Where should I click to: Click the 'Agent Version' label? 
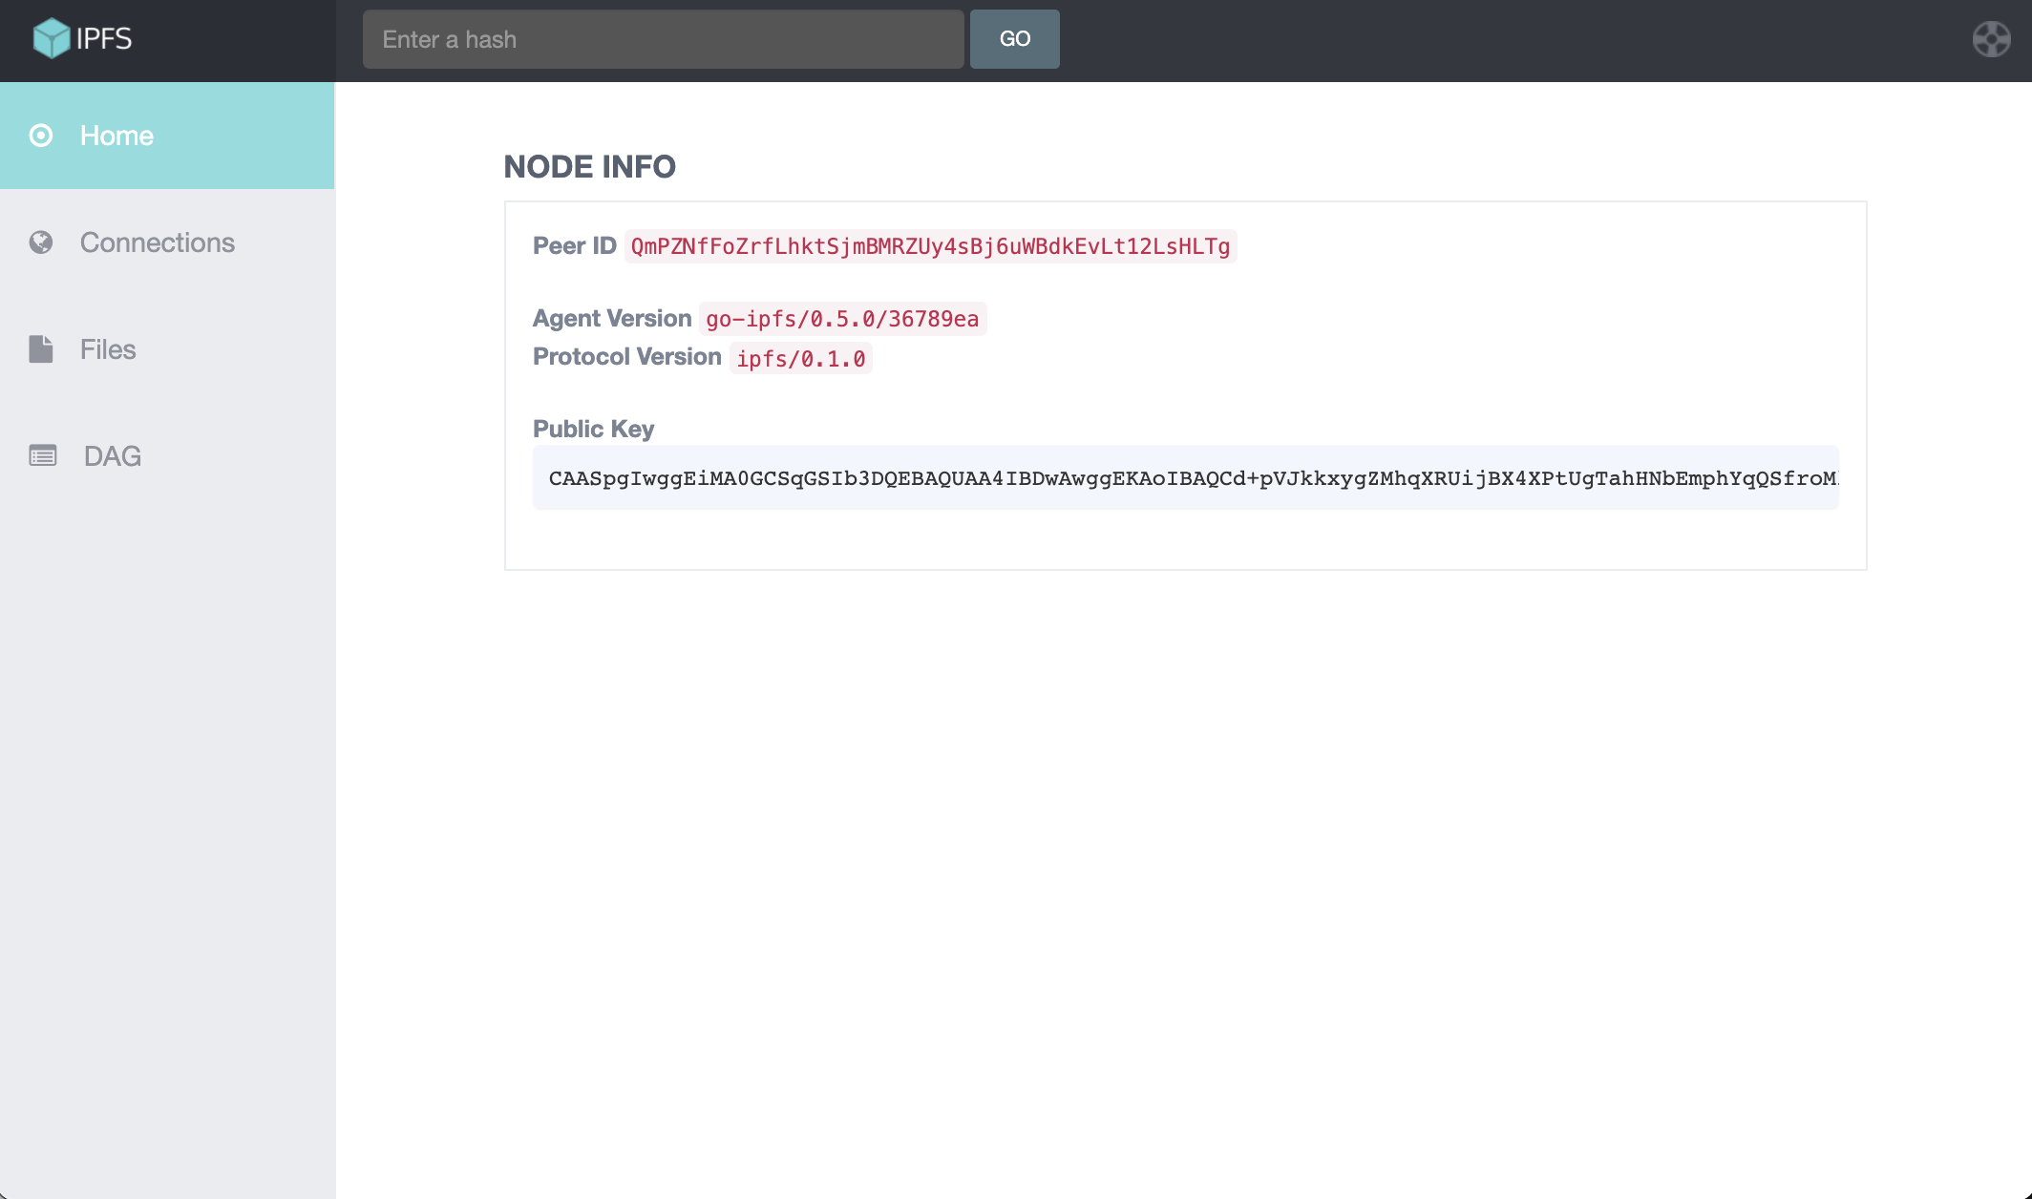612,318
